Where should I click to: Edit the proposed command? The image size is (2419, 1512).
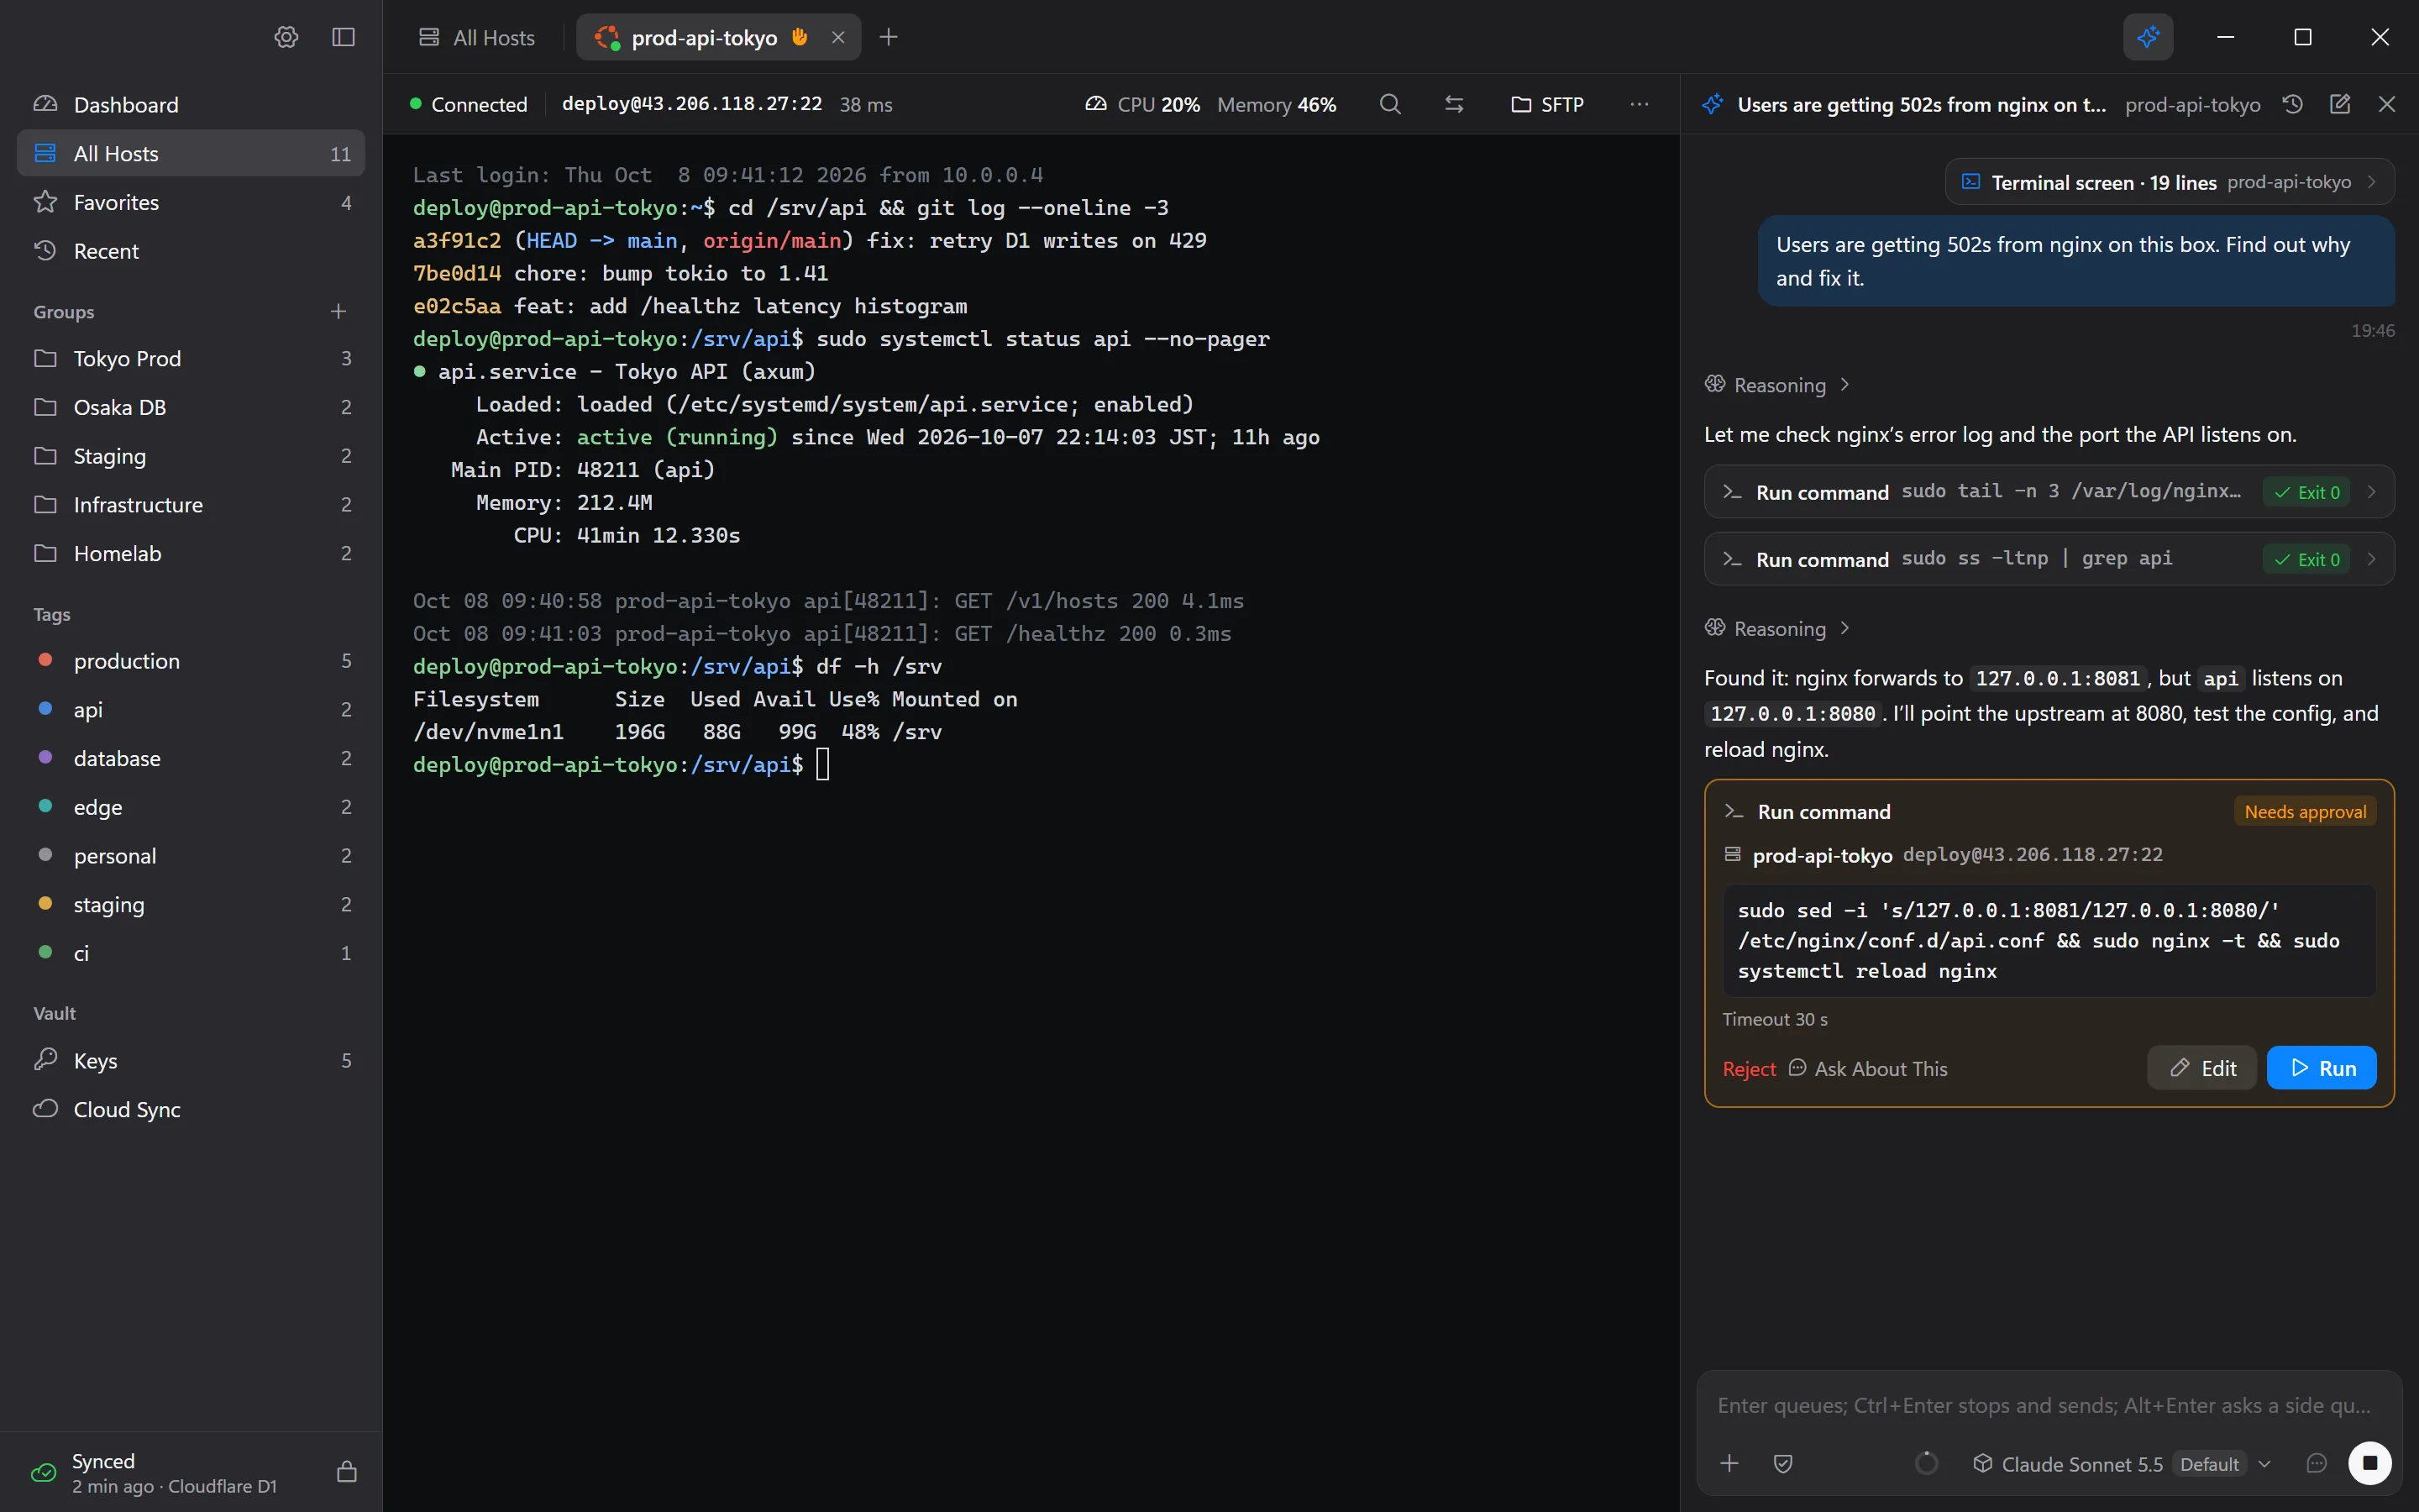(x=2201, y=1067)
